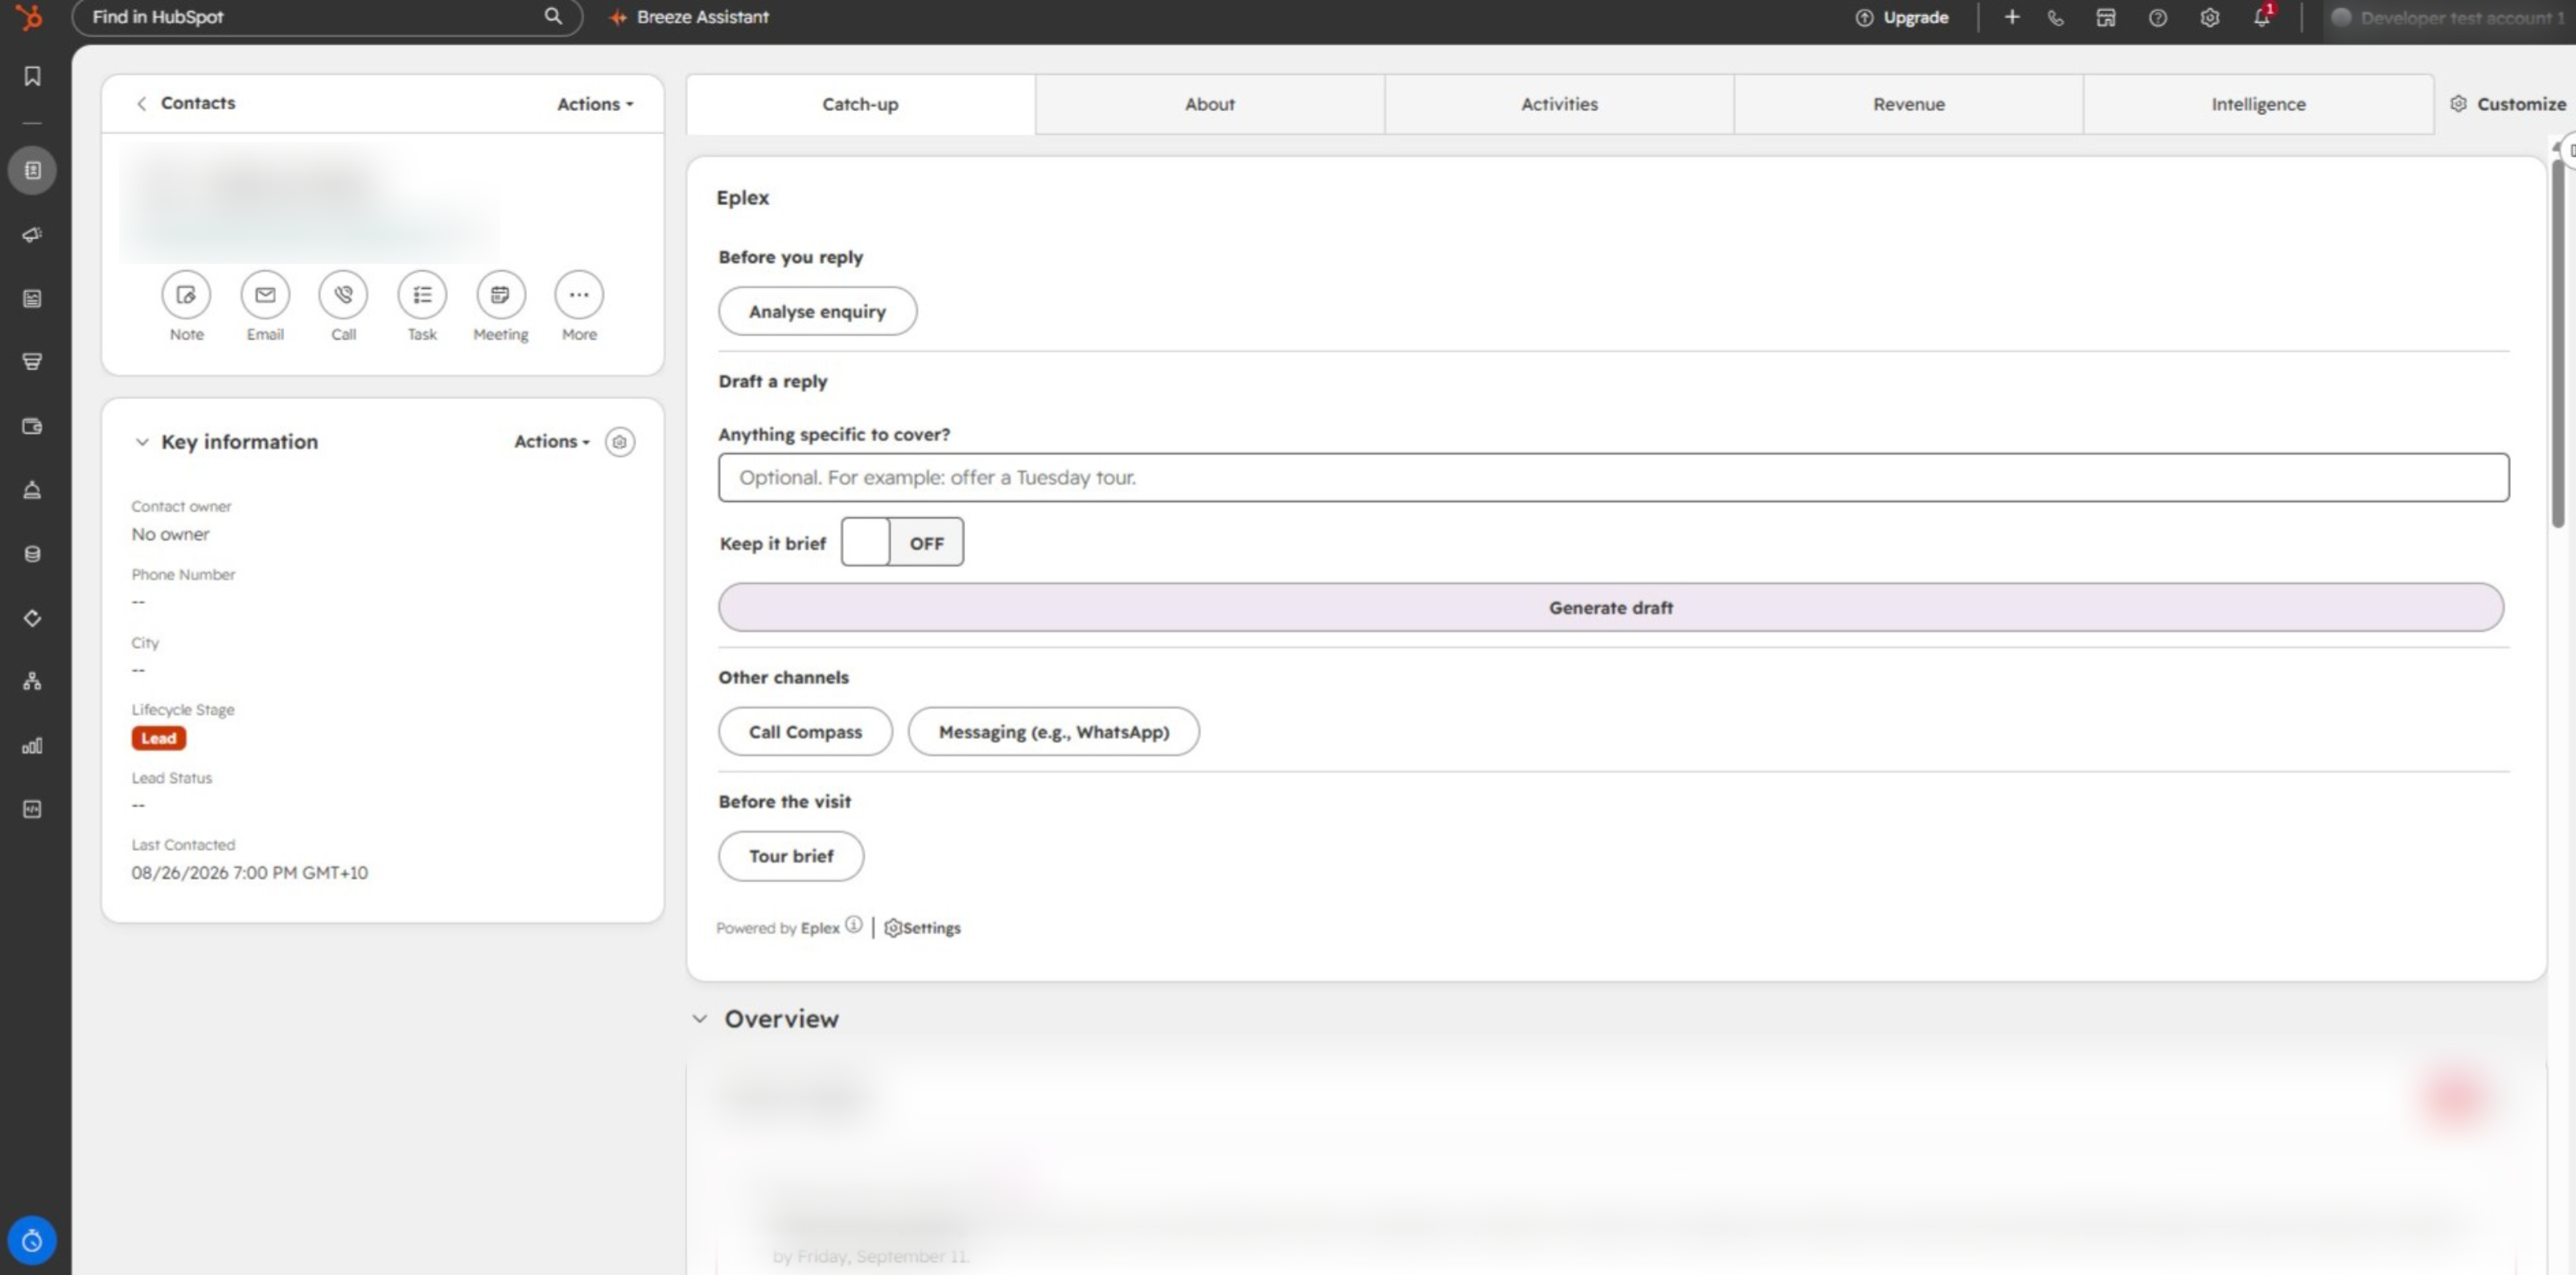
Task: Open Key information Actions dropdown
Action: point(552,441)
